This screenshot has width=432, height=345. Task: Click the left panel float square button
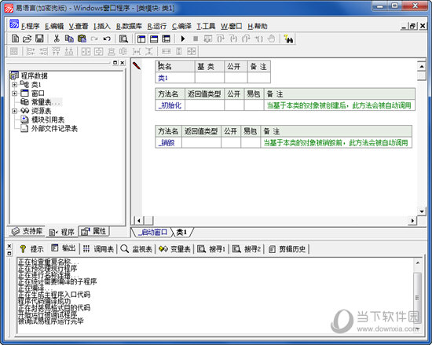tap(115, 63)
